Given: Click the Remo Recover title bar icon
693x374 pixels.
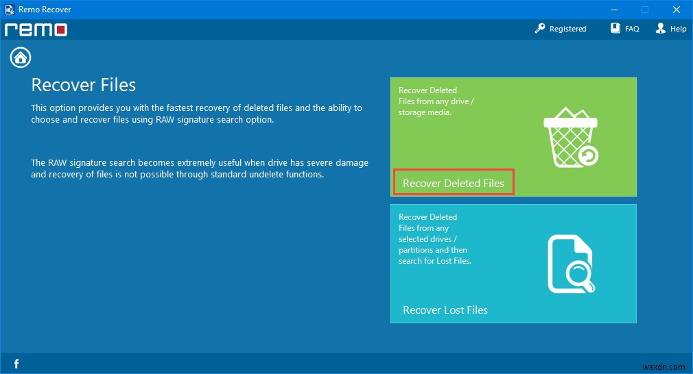Looking at the screenshot, I should point(10,10).
